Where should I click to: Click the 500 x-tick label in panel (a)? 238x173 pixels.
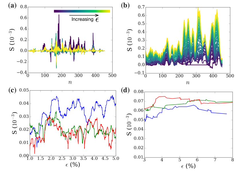[x=112, y=76]
